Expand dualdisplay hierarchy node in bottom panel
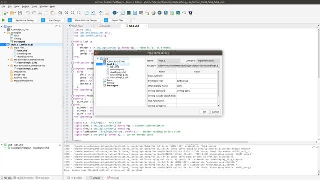The image size is (320, 180). click(x=5, y=148)
